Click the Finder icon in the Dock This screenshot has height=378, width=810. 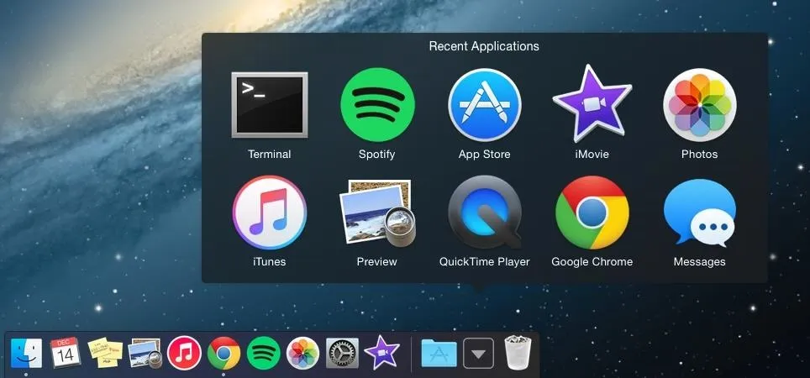(x=26, y=353)
